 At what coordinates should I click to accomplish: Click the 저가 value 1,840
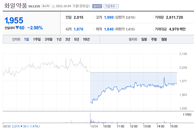(x=109, y=29)
